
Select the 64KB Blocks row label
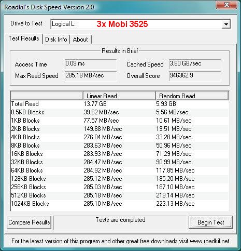[27, 170]
